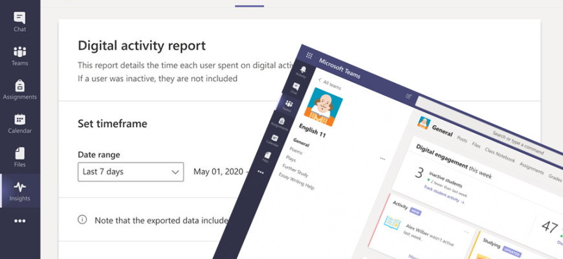Screen dimensions: 563x259
Task: Click the info icon beside exported data note
Action: (82, 220)
